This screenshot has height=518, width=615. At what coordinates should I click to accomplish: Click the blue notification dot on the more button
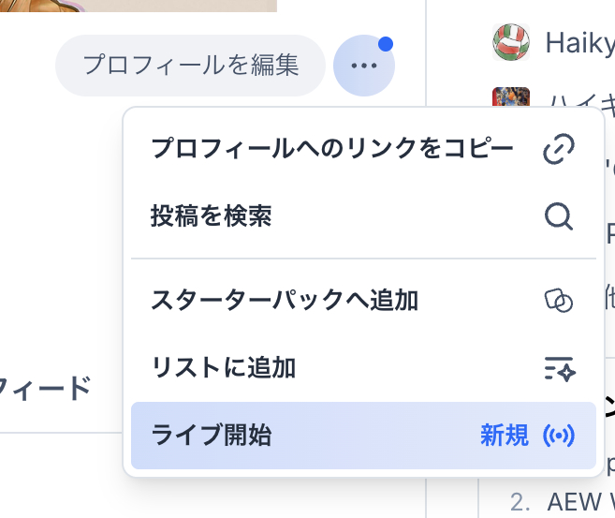click(386, 44)
